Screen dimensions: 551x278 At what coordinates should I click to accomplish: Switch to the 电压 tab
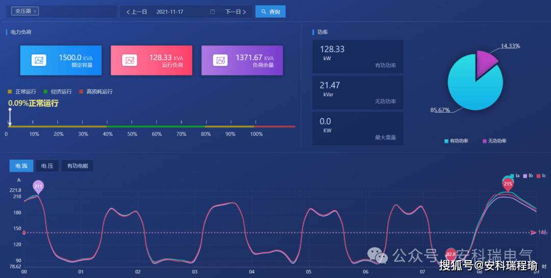pos(47,166)
